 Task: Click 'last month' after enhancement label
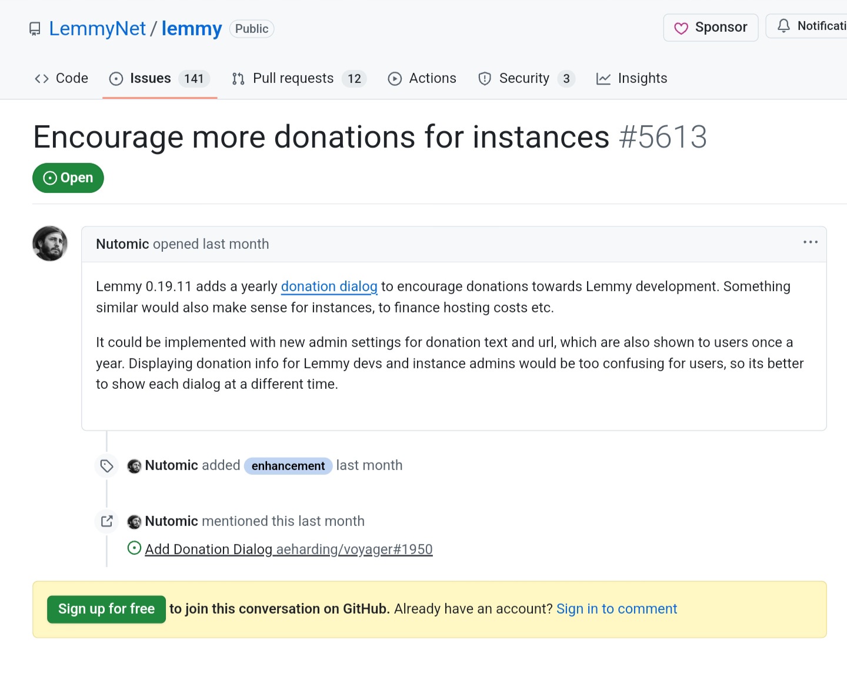click(369, 465)
